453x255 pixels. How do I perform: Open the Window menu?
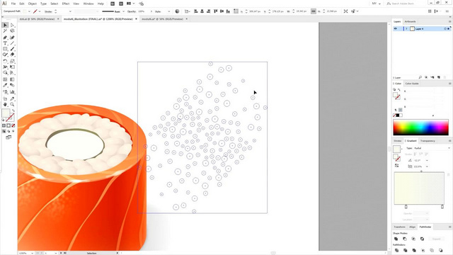click(x=88, y=4)
